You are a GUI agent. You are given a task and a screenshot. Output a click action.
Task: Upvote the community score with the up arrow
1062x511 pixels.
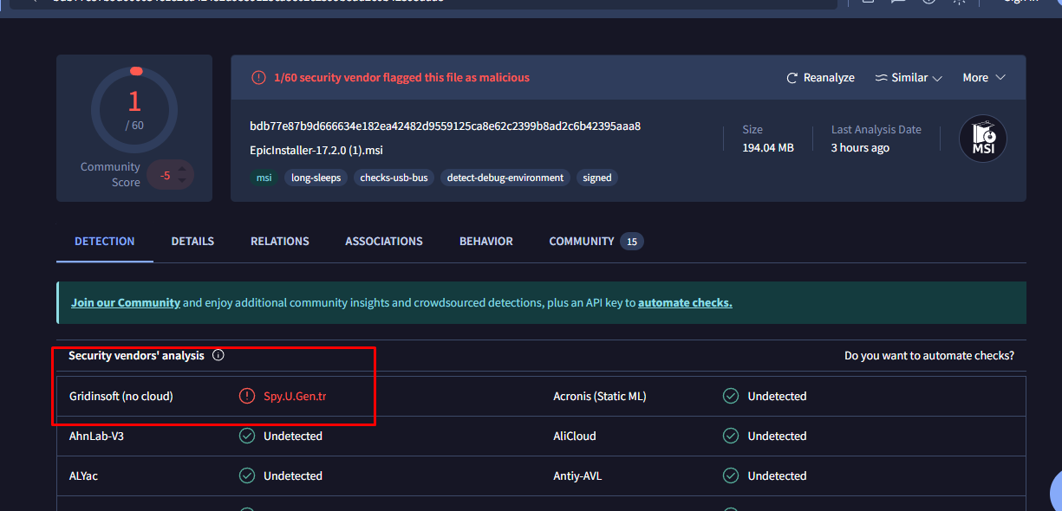click(182, 168)
